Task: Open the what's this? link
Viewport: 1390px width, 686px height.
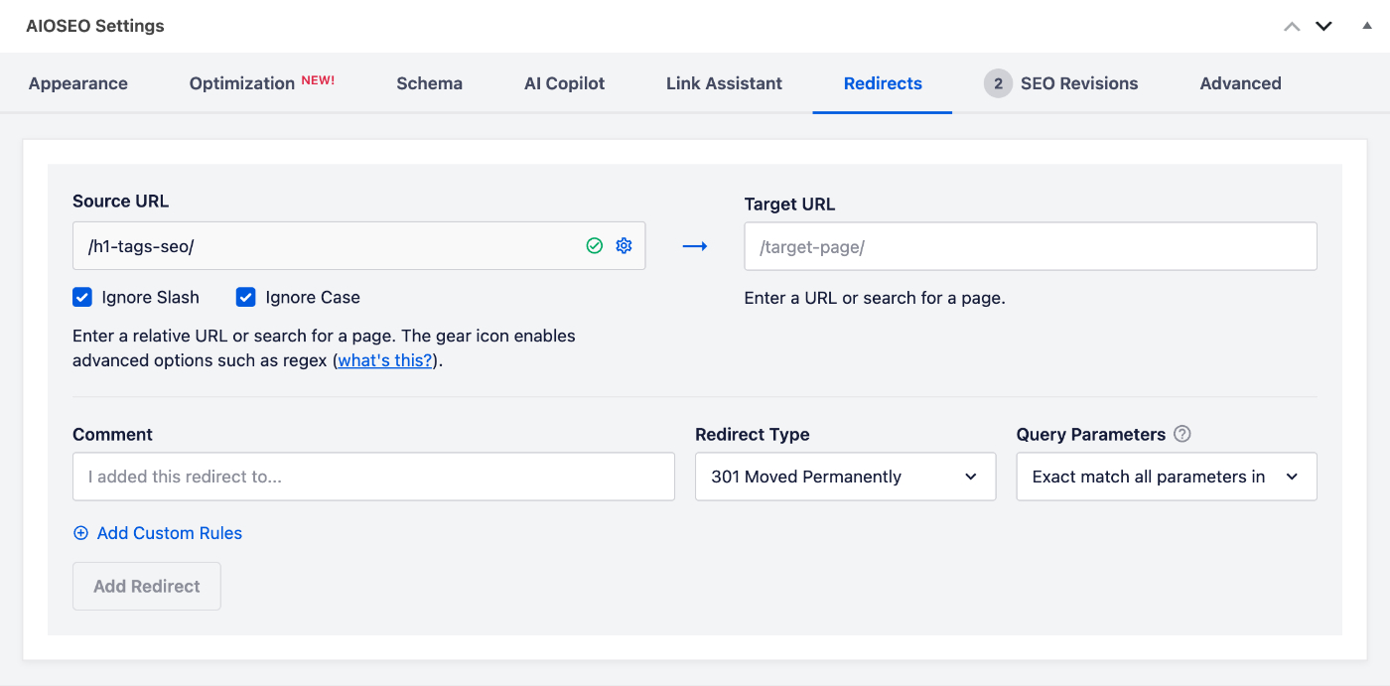Action: point(385,360)
